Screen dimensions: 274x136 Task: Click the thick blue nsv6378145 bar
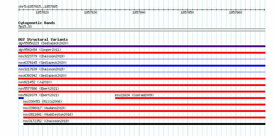pyautogui.click(x=142, y=66)
